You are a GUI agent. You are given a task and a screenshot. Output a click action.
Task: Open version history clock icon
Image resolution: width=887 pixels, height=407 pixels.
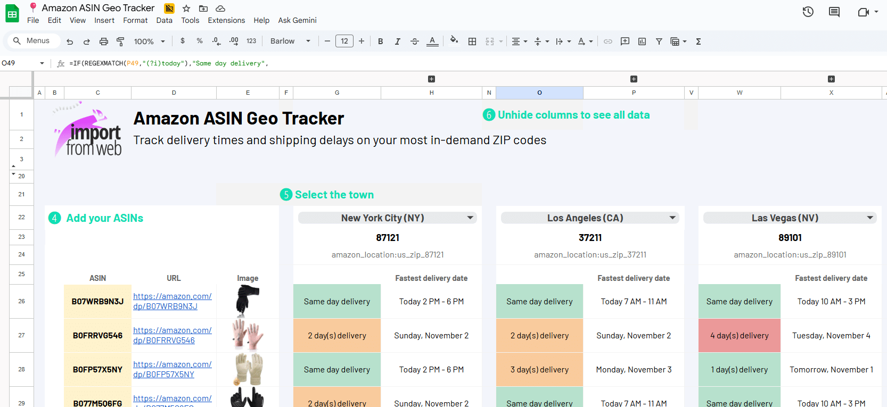coord(808,12)
